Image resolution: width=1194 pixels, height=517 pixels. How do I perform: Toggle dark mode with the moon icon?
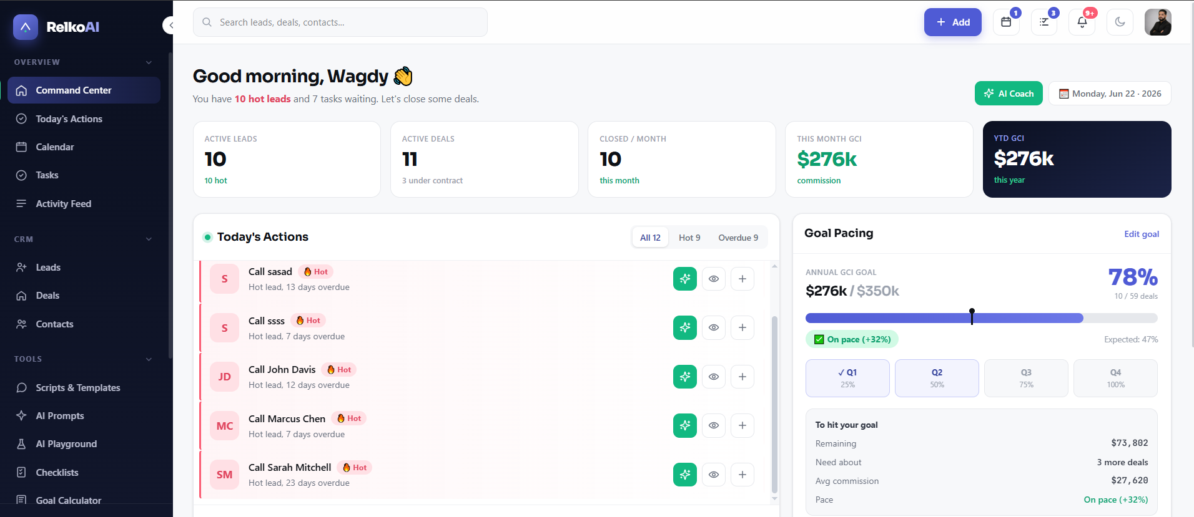(x=1120, y=22)
